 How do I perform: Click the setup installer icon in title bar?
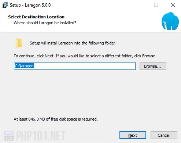tap(5, 5)
